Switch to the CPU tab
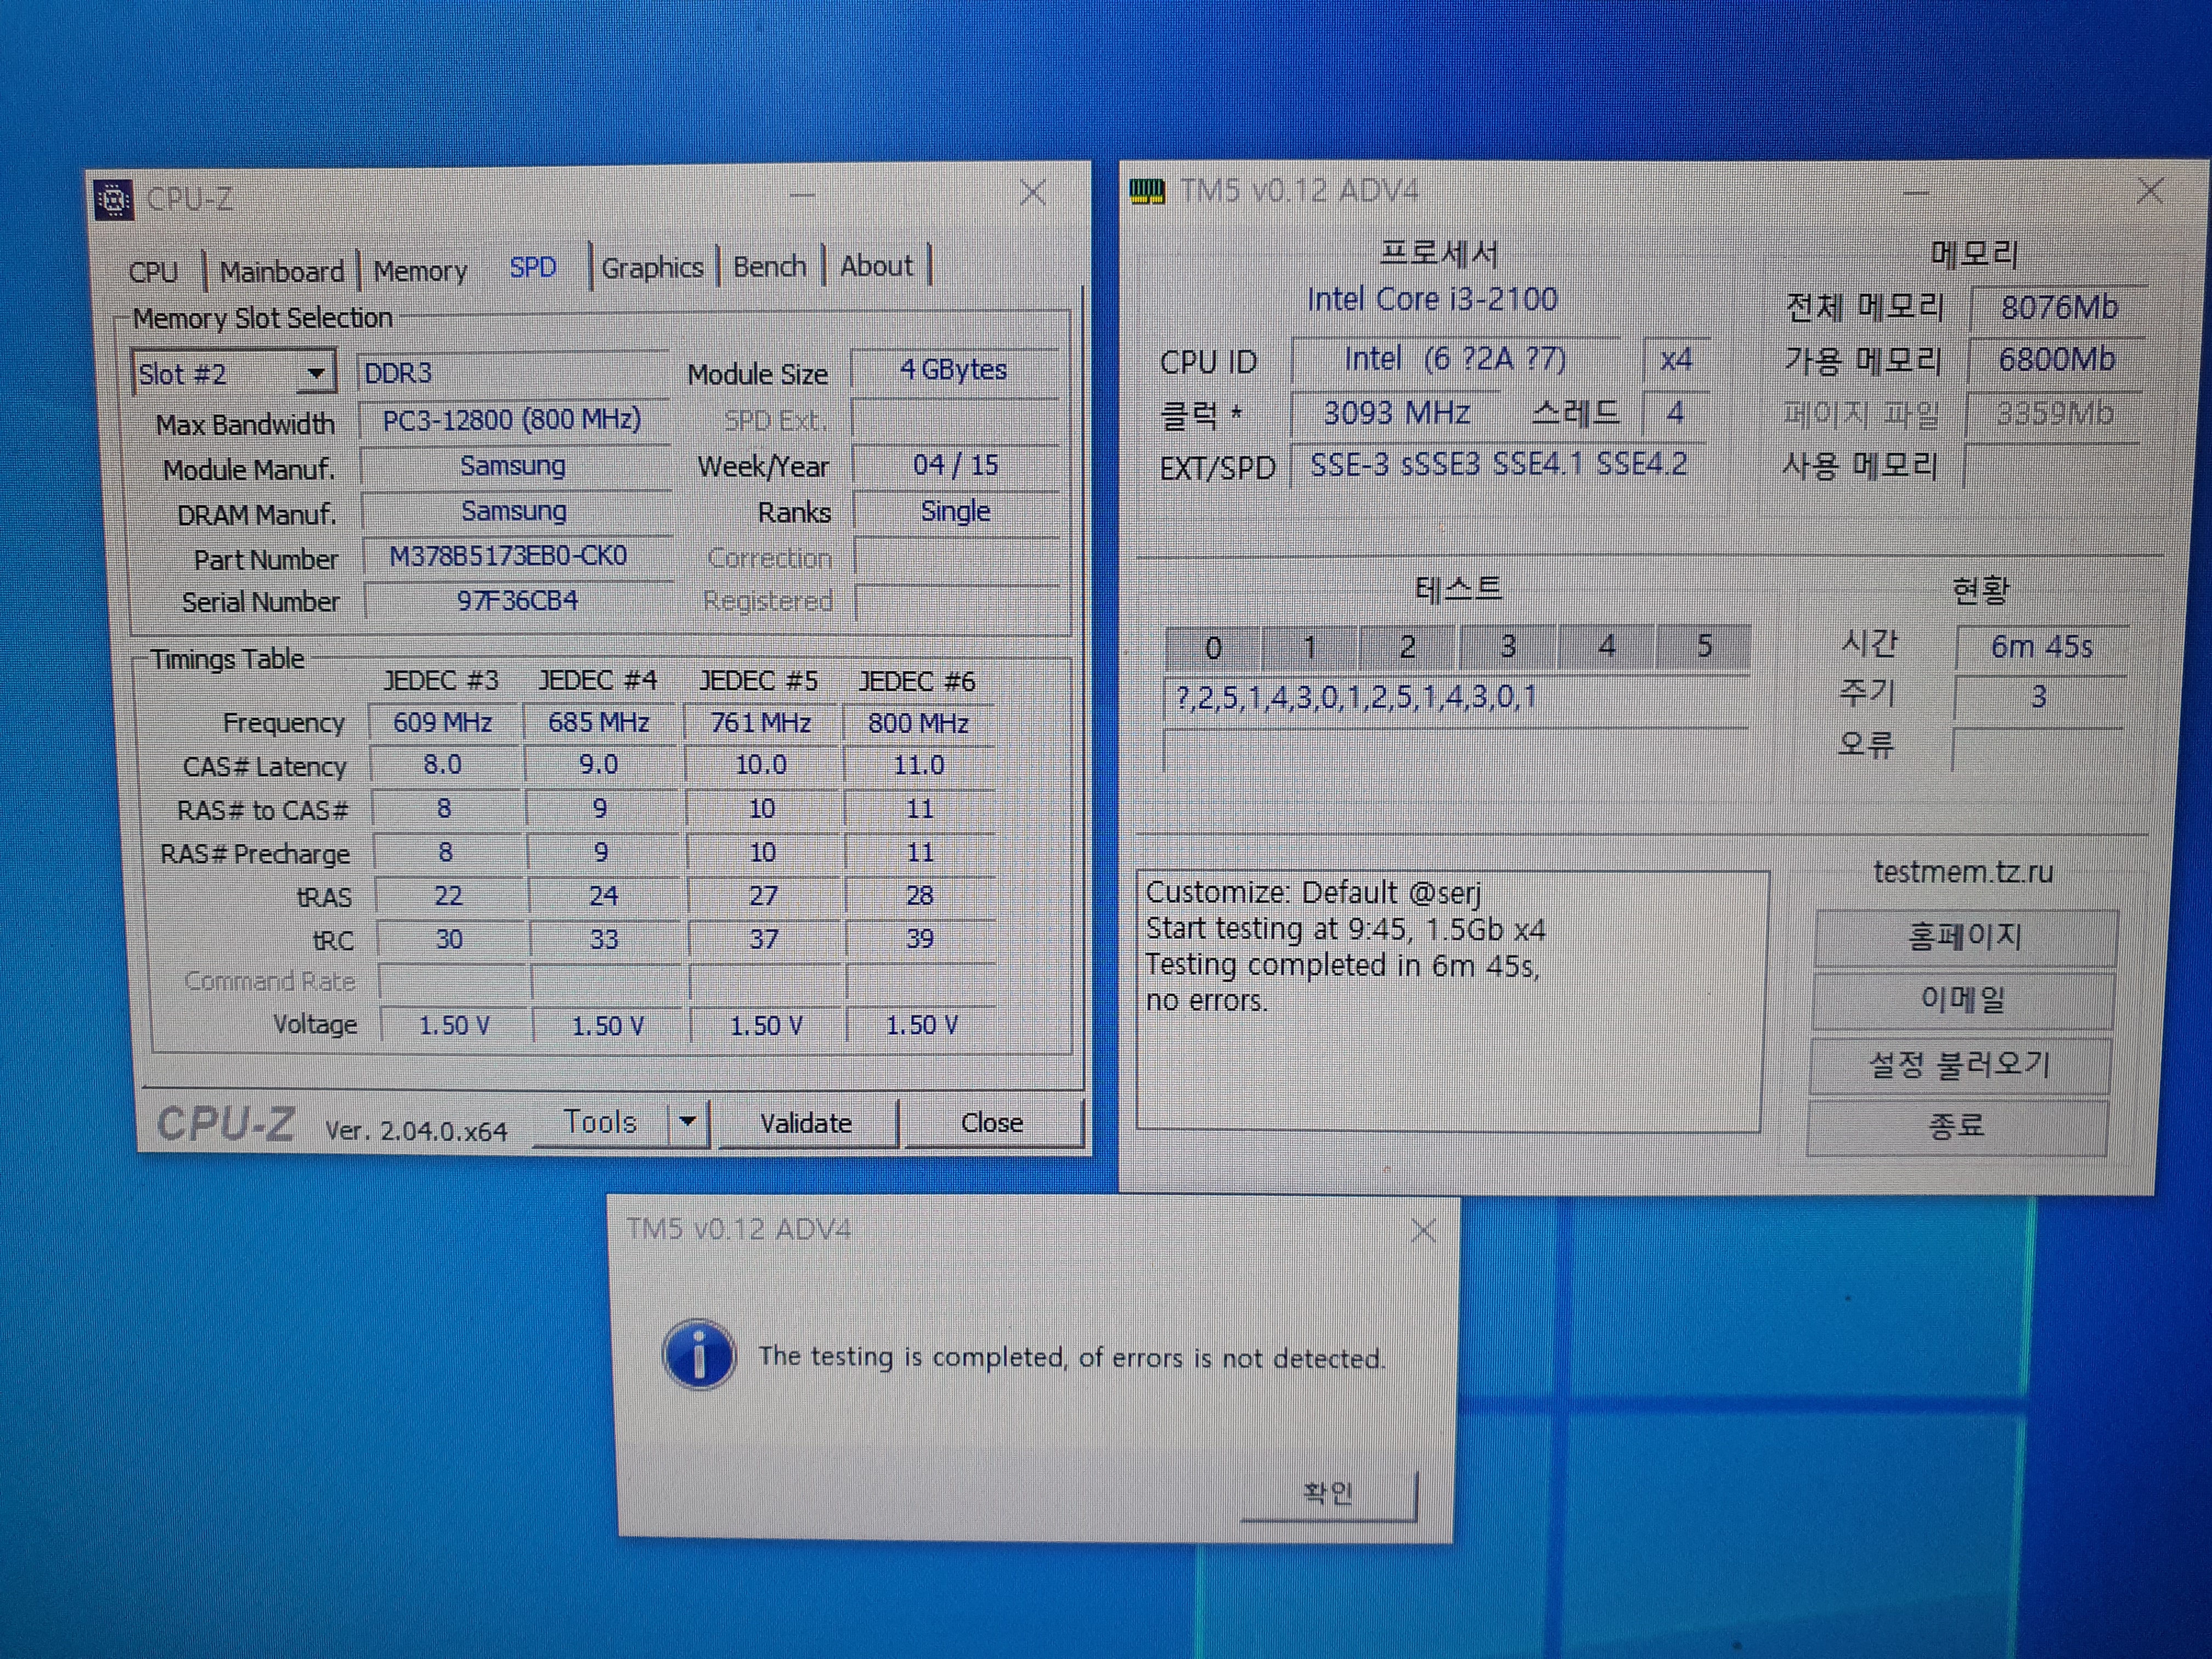Viewport: 2212px width, 1659px height. (153, 272)
